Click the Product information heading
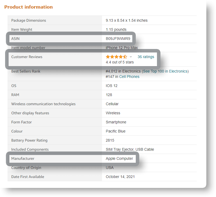 coord(28,7)
